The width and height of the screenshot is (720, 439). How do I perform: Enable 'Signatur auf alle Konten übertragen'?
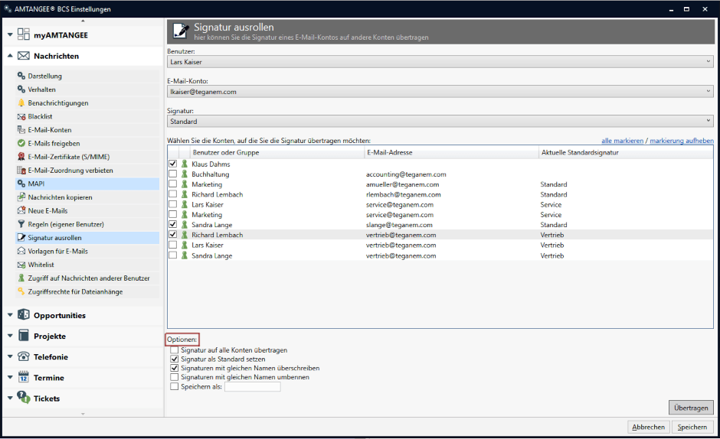pos(174,350)
